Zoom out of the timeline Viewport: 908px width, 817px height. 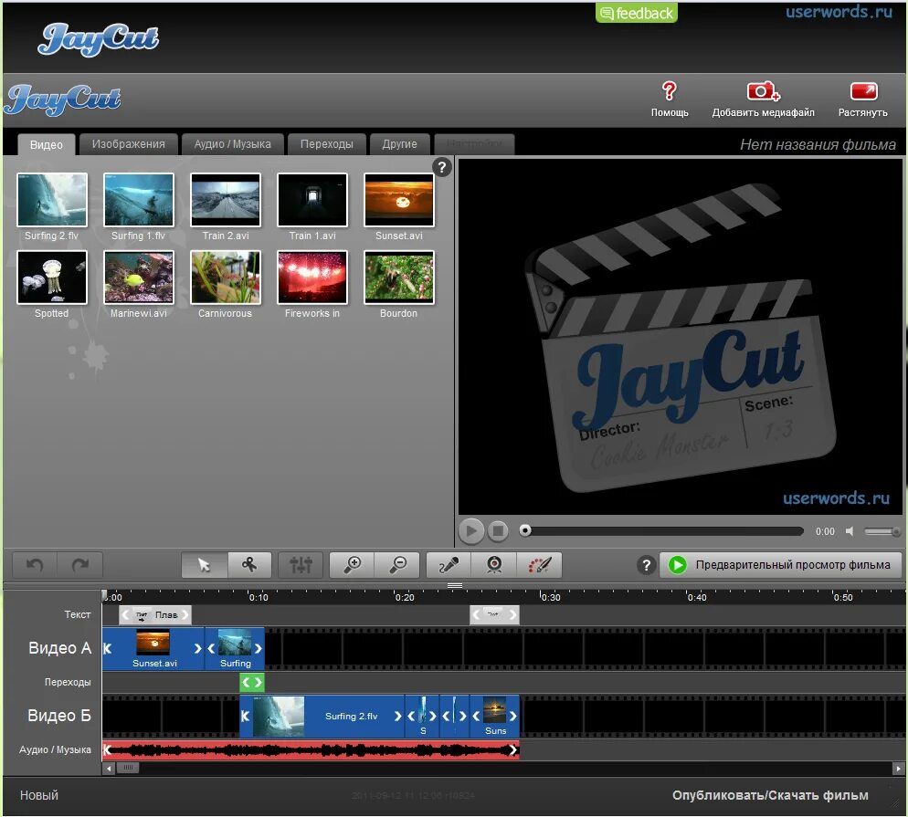click(397, 565)
